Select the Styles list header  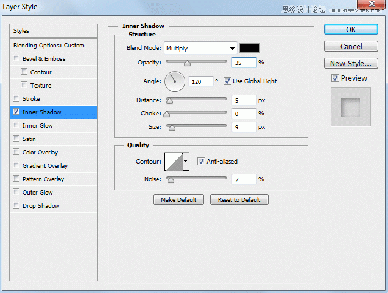[54, 31]
